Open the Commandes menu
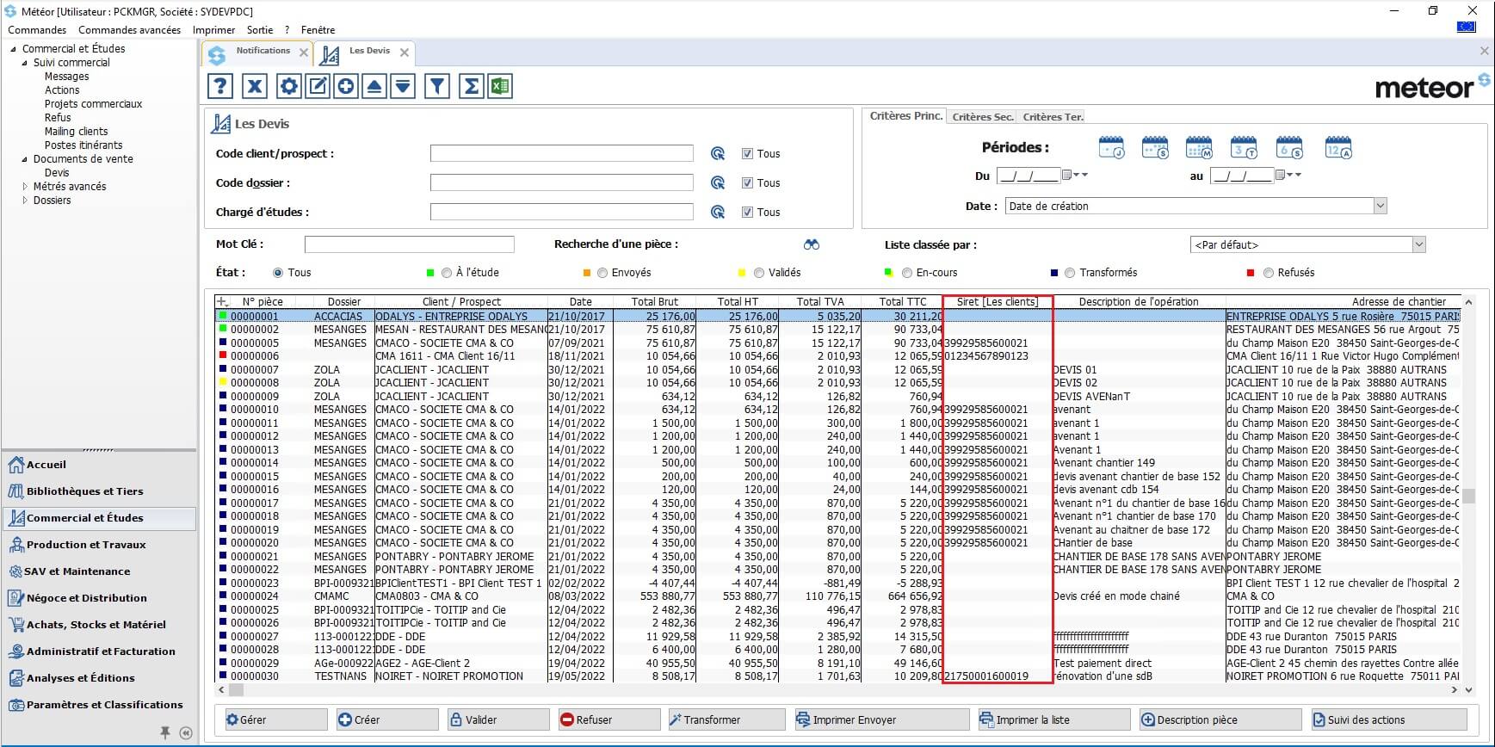The width and height of the screenshot is (1495, 747). click(x=37, y=30)
